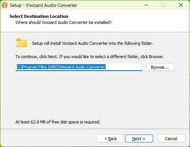Go back with the < Back button
Viewport: 190px width, 147px height.
(x=110, y=139)
